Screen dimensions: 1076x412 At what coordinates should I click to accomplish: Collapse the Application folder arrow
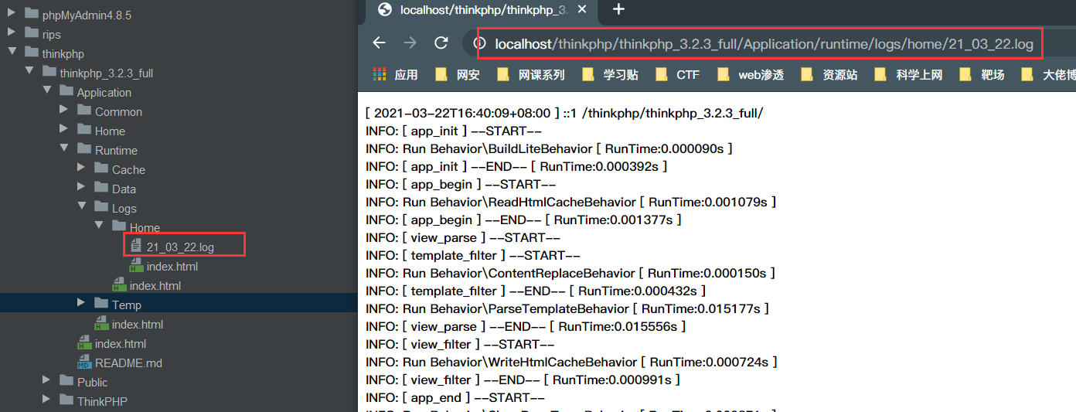pos(46,90)
